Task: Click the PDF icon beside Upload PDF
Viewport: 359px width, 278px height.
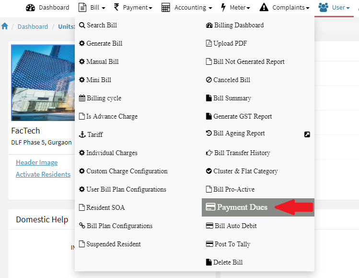Action: 208,43
